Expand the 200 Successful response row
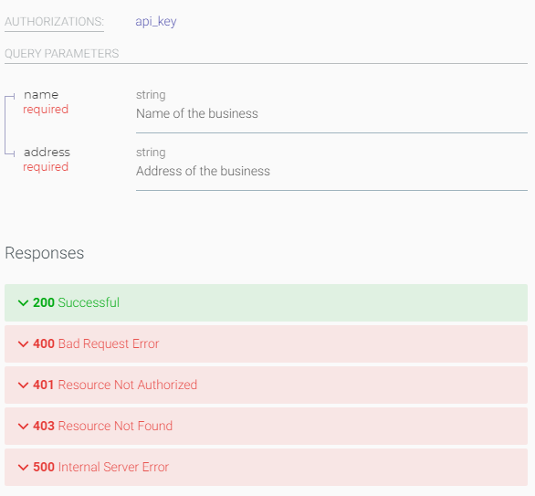The height and width of the screenshot is (496, 535). click(267, 302)
